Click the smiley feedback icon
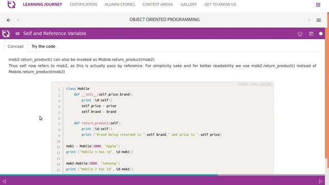Viewport: 329px width, 185px height. click(x=300, y=34)
